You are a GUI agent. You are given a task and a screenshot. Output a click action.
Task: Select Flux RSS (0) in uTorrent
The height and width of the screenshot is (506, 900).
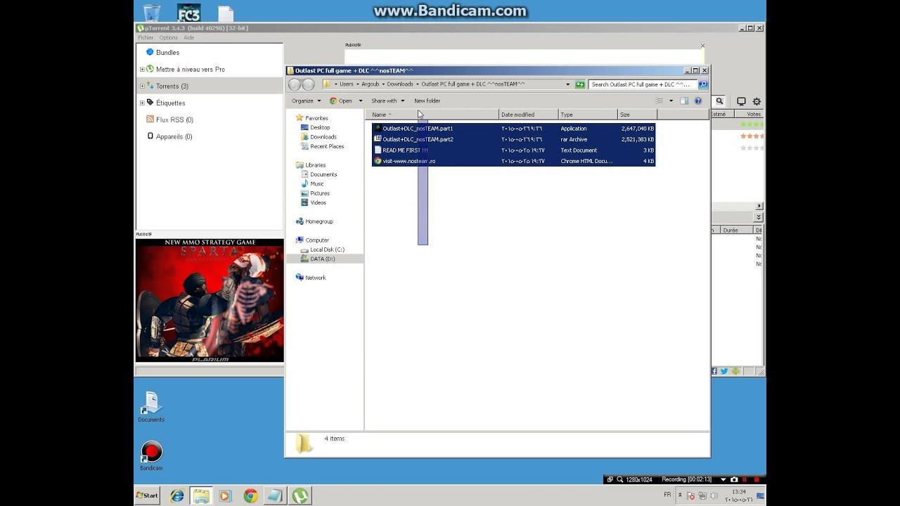point(174,119)
